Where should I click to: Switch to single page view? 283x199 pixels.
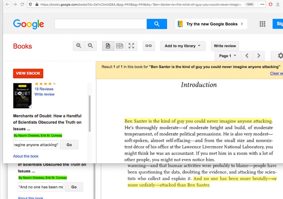pyautogui.click(x=108, y=46)
